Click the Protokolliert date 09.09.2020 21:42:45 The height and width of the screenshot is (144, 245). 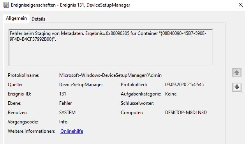point(184,85)
